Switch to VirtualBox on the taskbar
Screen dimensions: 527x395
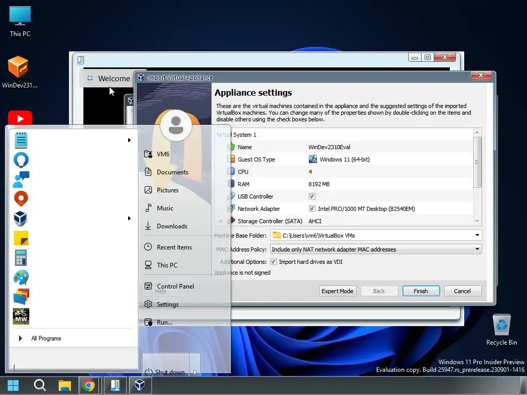(140, 385)
